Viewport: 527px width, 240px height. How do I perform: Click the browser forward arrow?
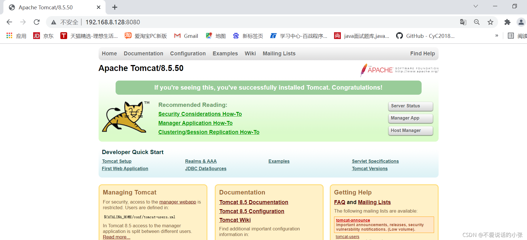click(23, 22)
